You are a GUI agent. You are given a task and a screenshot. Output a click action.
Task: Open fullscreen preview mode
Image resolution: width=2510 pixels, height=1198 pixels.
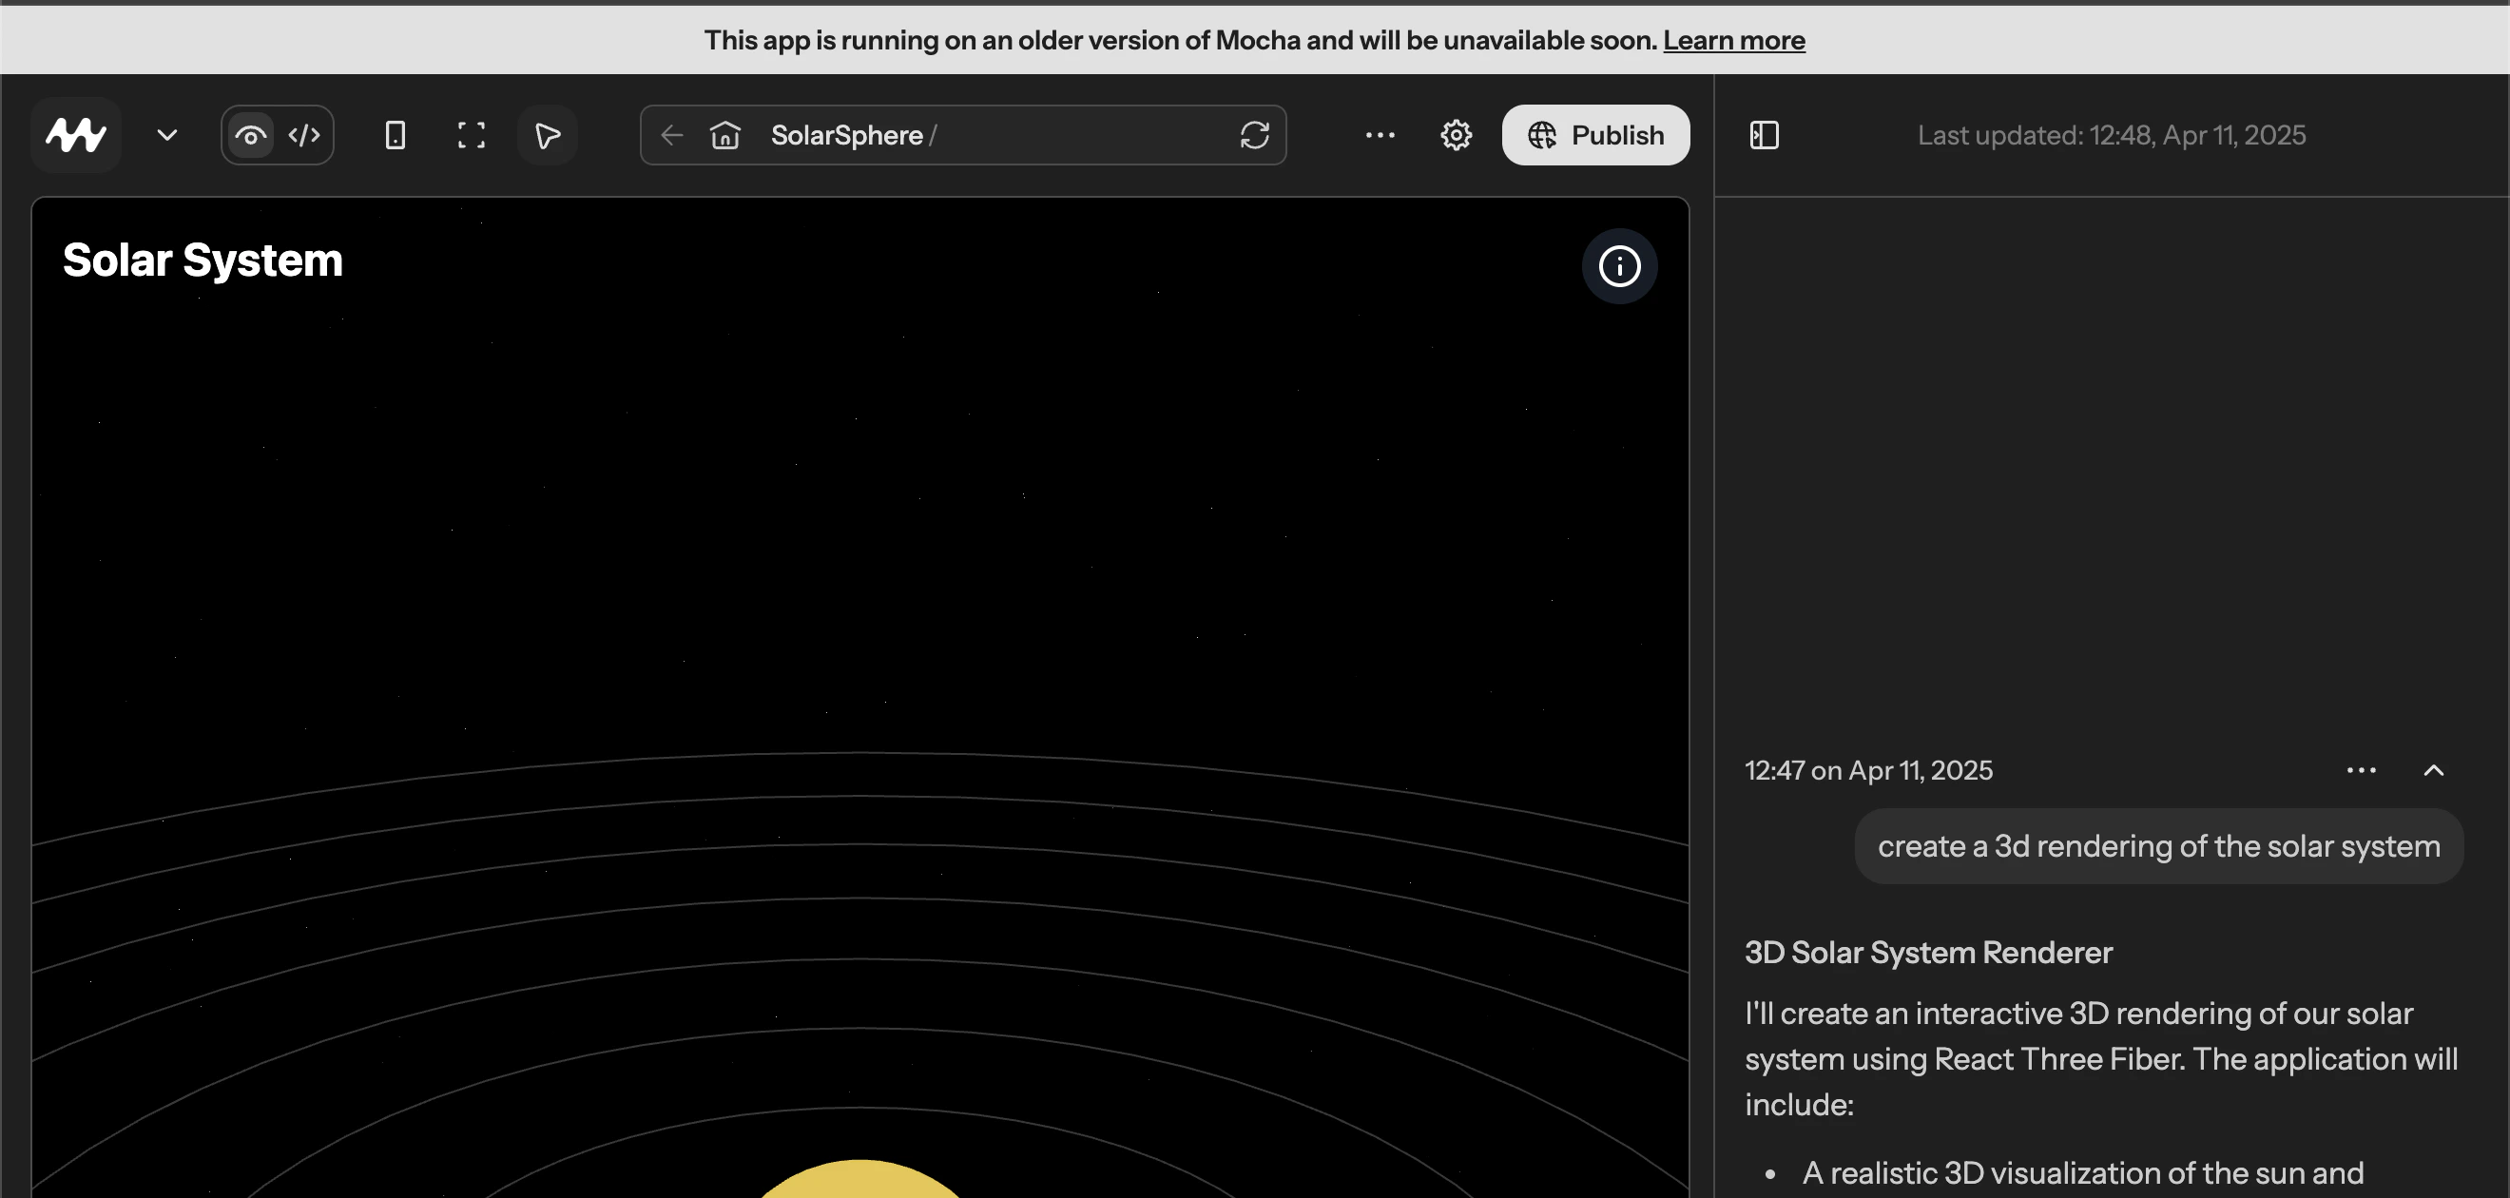click(x=472, y=134)
